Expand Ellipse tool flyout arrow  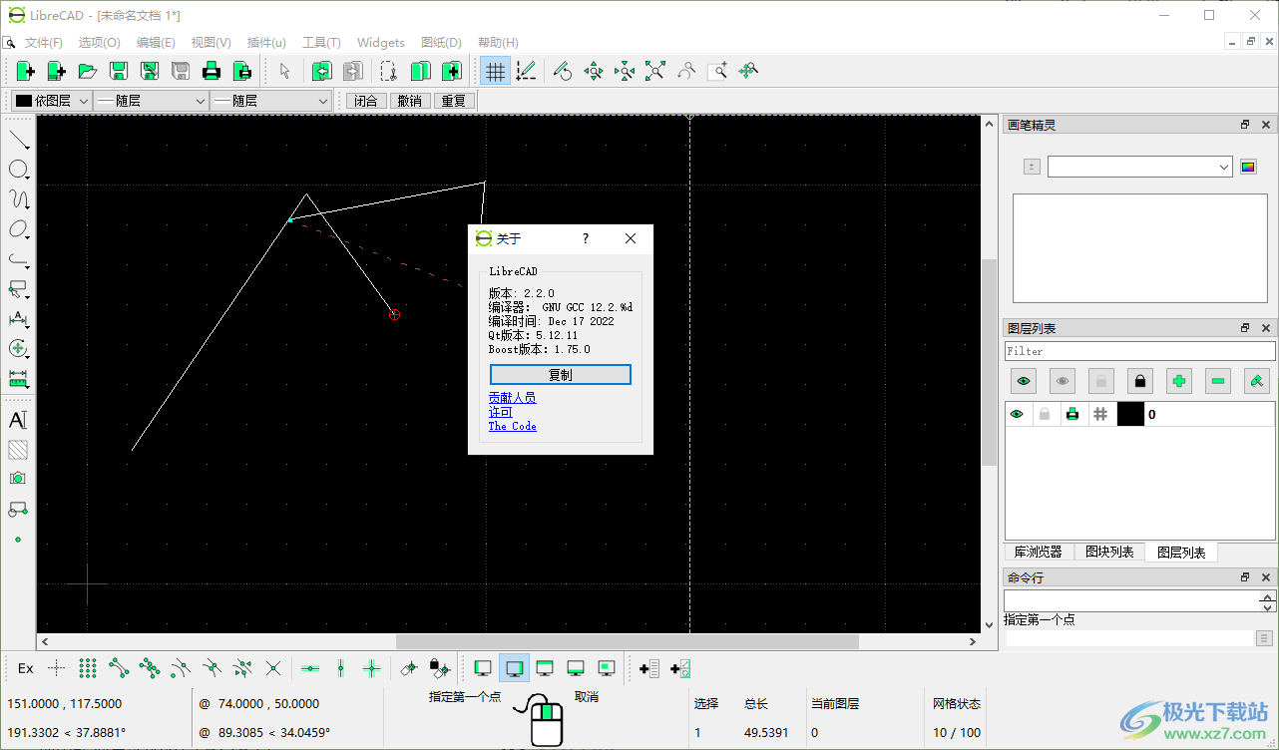[x=28, y=237]
